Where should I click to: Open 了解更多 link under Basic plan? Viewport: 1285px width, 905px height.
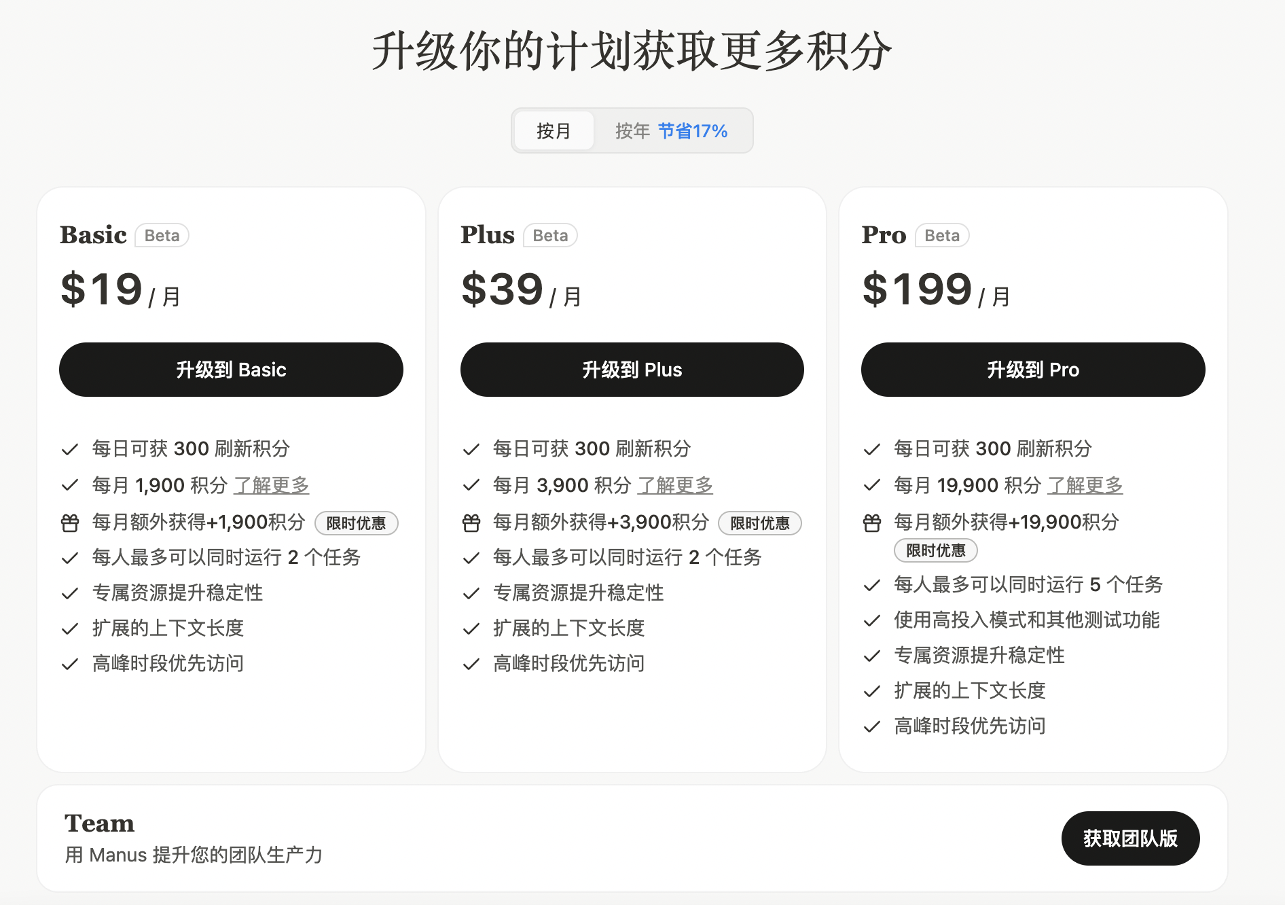click(x=272, y=485)
